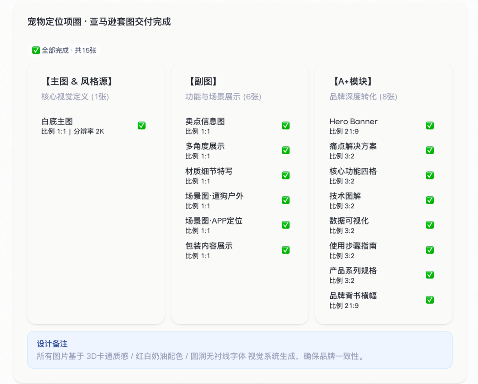Image resolution: width=478 pixels, height=384 pixels.
Task: Click the 品牌背书横幅 checkmark icon
Action: [x=429, y=300]
